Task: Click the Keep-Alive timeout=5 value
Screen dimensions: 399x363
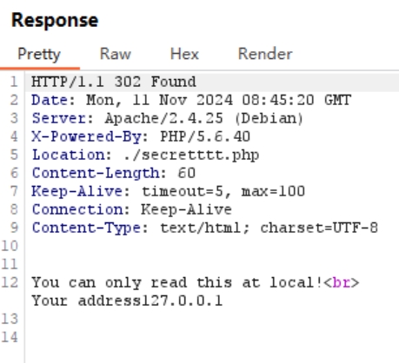Action: [183, 191]
